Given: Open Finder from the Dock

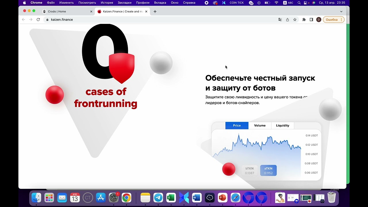Looking at the screenshot, I should [36, 198].
